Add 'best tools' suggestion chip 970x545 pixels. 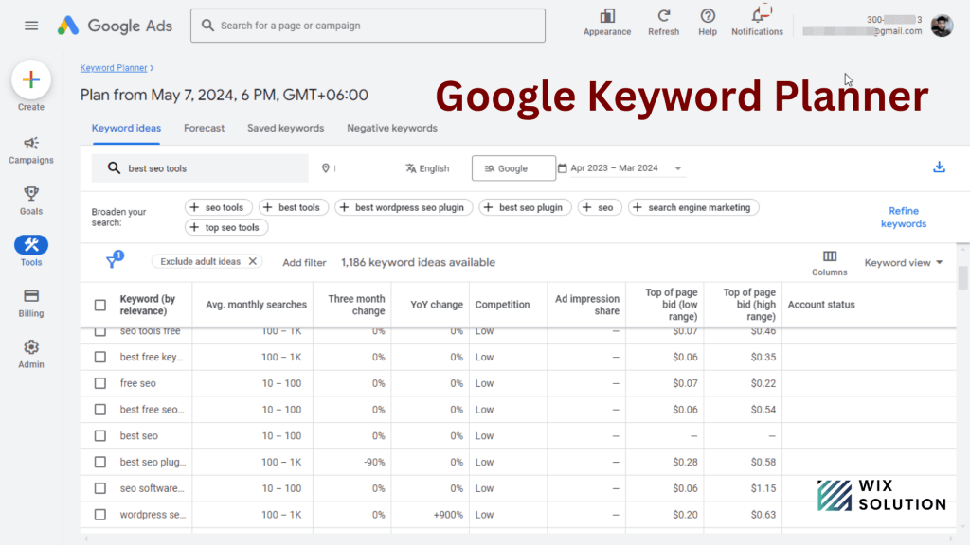click(x=294, y=207)
